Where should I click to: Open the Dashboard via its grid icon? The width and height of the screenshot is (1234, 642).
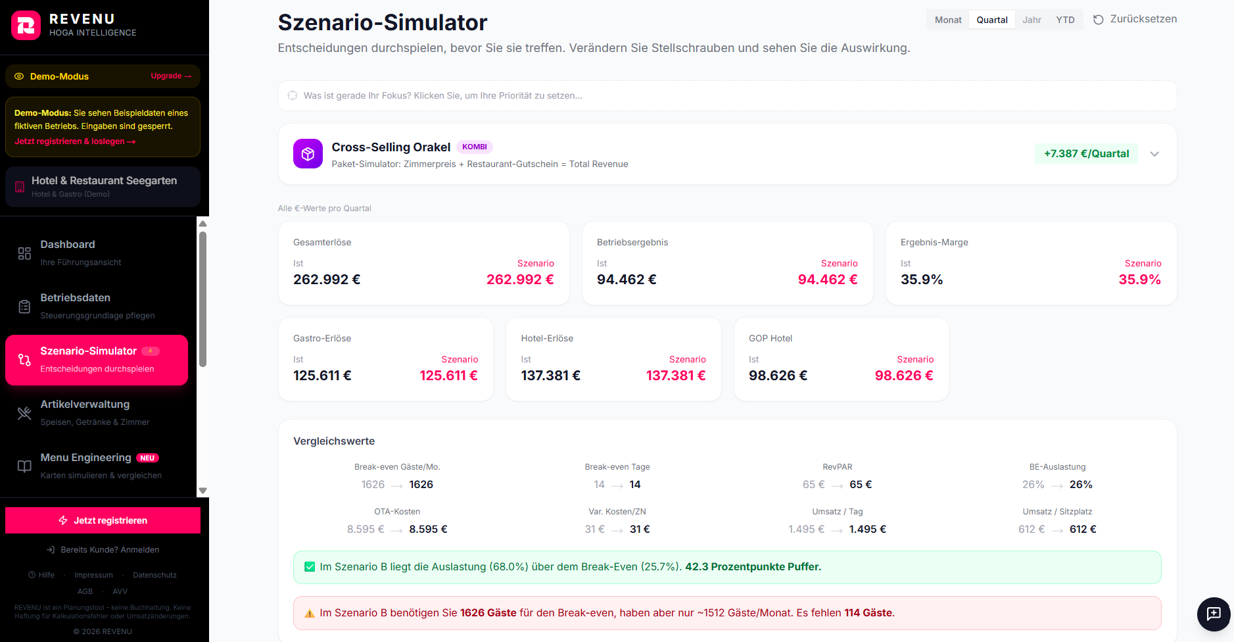point(24,253)
